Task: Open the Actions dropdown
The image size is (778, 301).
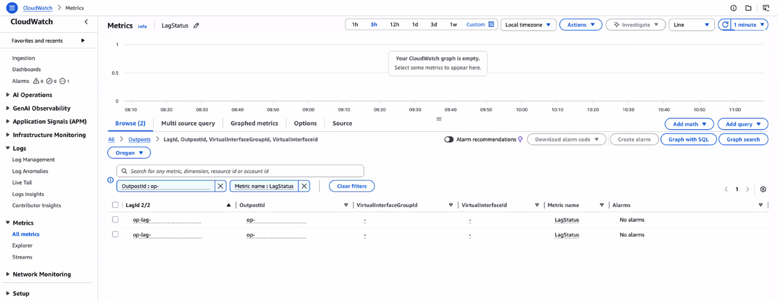Action: click(x=580, y=24)
